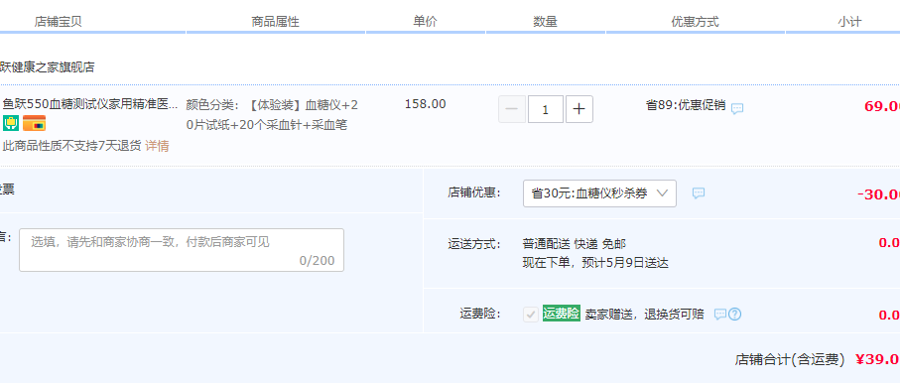This screenshot has height=383, width=900.
Task: Click the 详情 link under the product
Action: pyautogui.click(x=157, y=146)
